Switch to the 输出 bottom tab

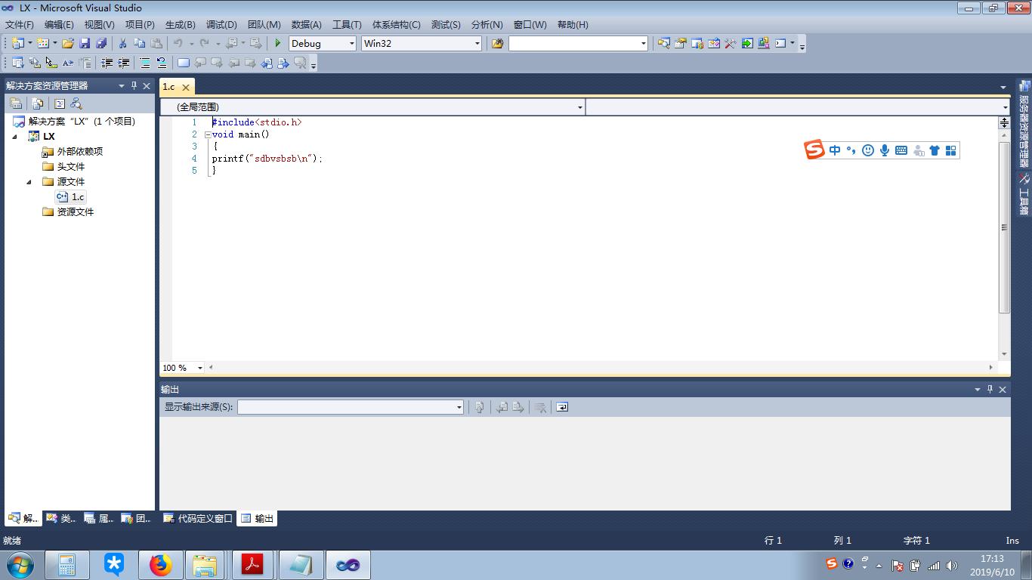click(257, 519)
